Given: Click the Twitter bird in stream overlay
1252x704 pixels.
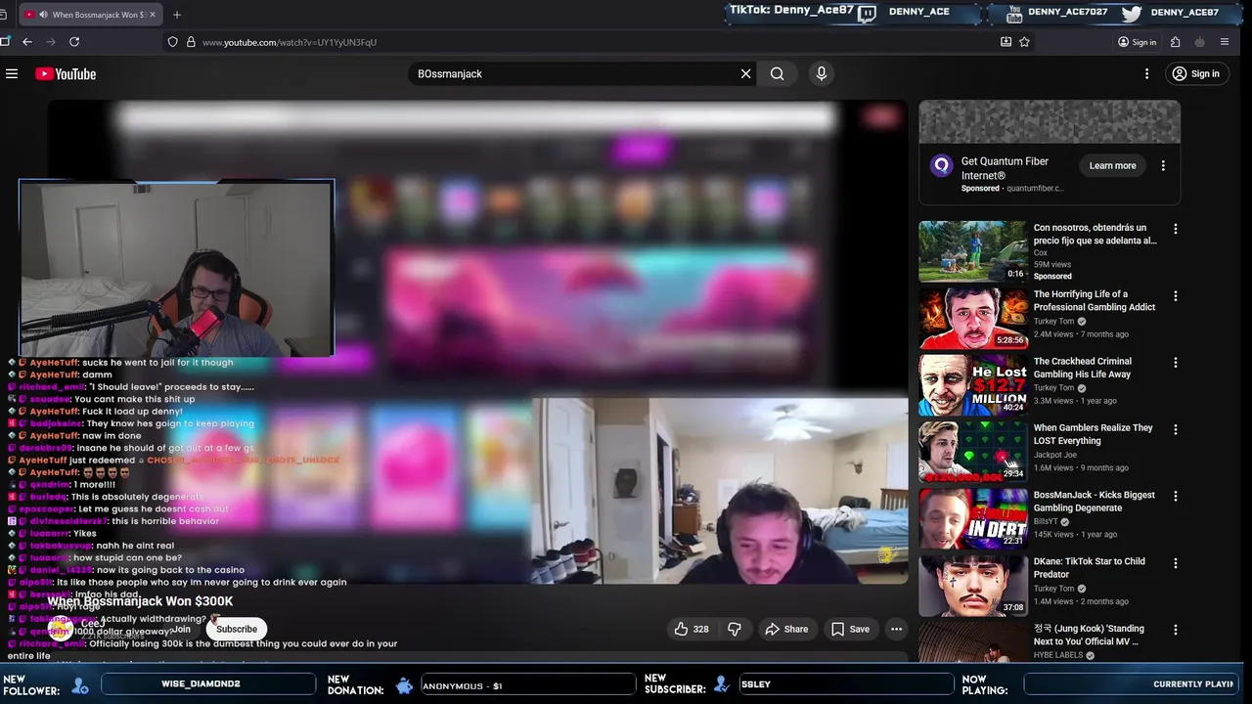Looking at the screenshot, I should 1132,13.
